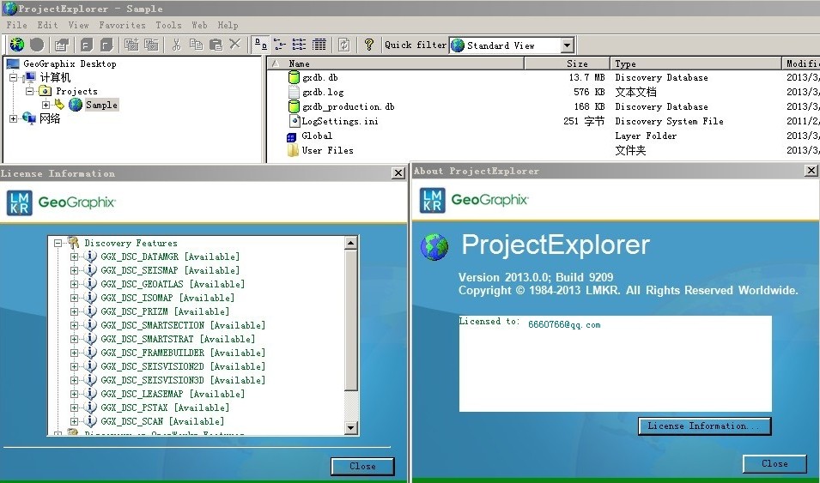Image resolution: width=820 pixels, height=483 pixels.
Task: Close About ProjectExplorer window with X
Action: pyautogui.click(x=811, y=171)
